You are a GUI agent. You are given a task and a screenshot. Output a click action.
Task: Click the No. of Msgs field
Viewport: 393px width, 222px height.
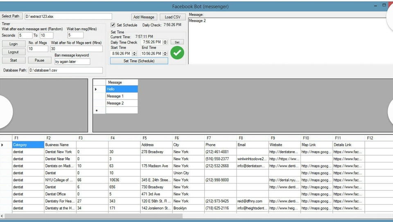pos(38,49)
